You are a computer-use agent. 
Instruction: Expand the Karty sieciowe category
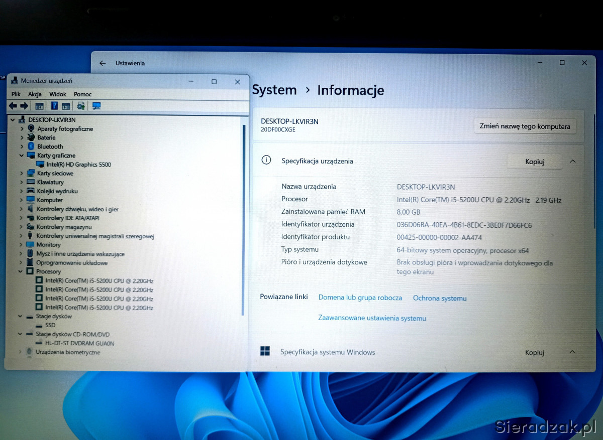point(22,174)
